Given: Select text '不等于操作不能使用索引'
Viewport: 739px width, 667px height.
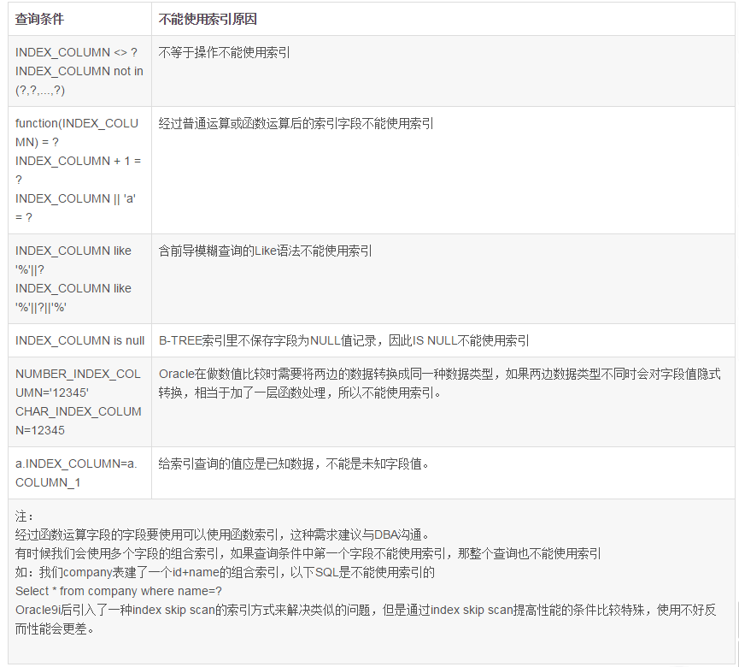Looking at the screenshot, I should (225, 52).
